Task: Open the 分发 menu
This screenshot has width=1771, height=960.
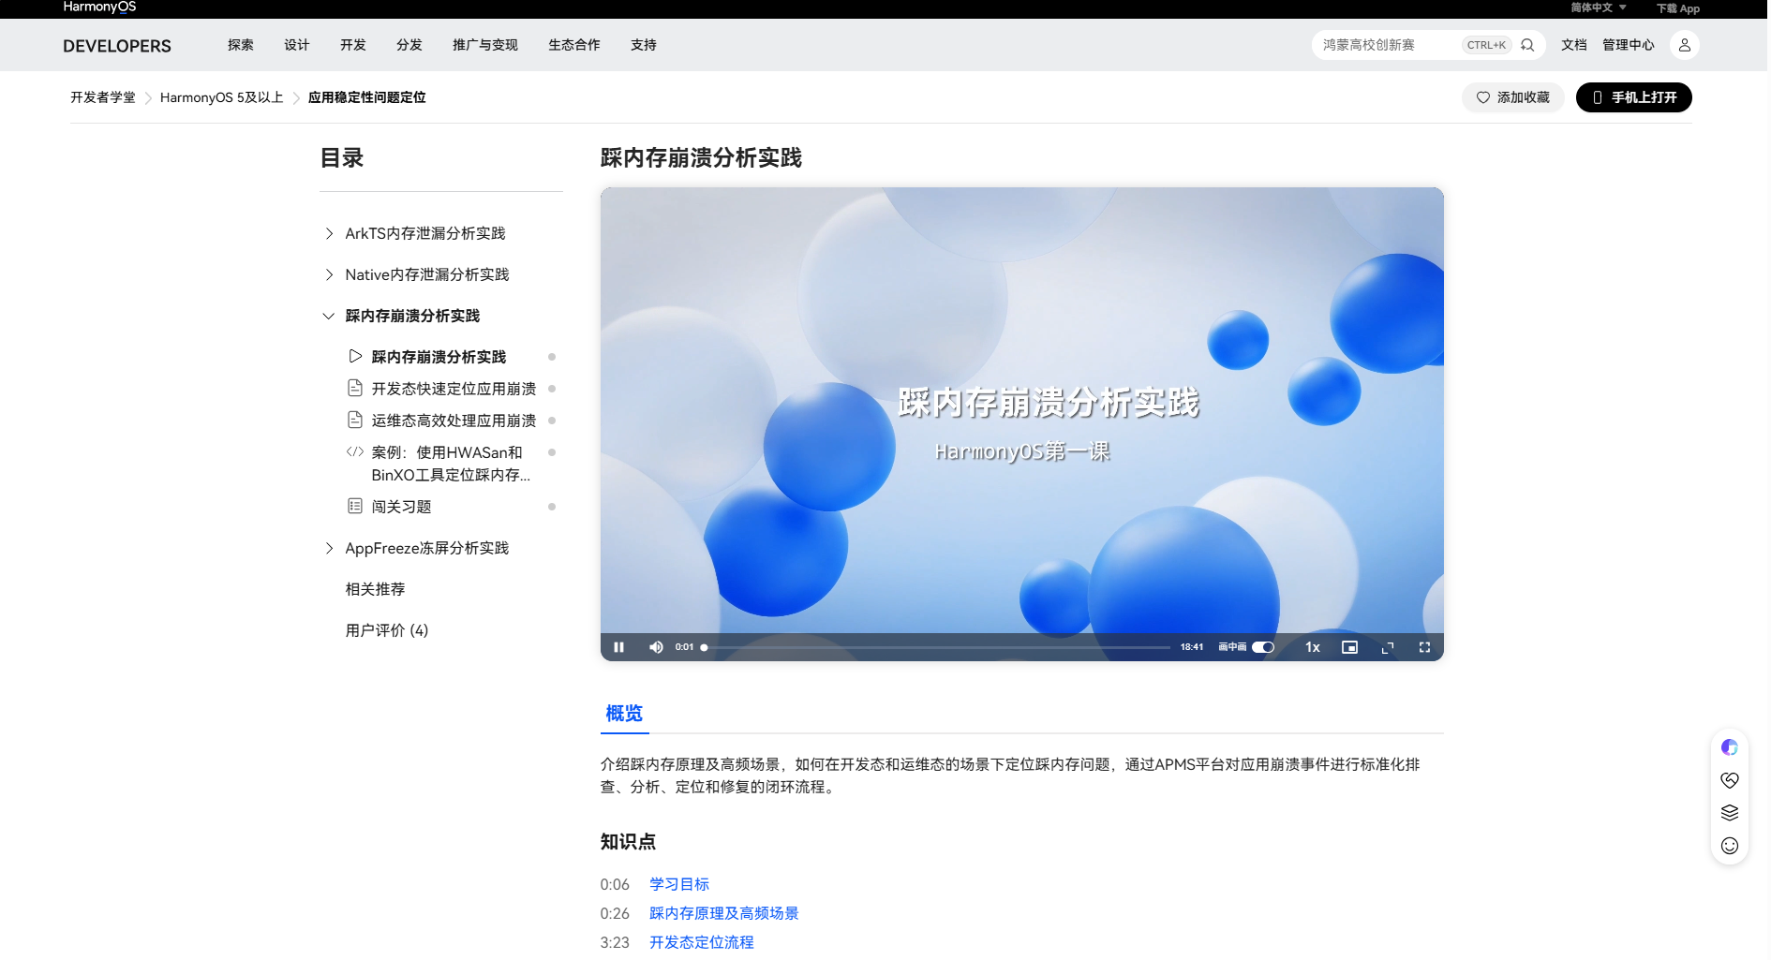Action: (x=409, y=45)
